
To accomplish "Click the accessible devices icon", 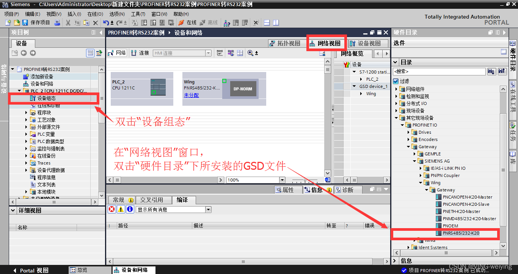I will pyautogui.click(x=227, y=23).
